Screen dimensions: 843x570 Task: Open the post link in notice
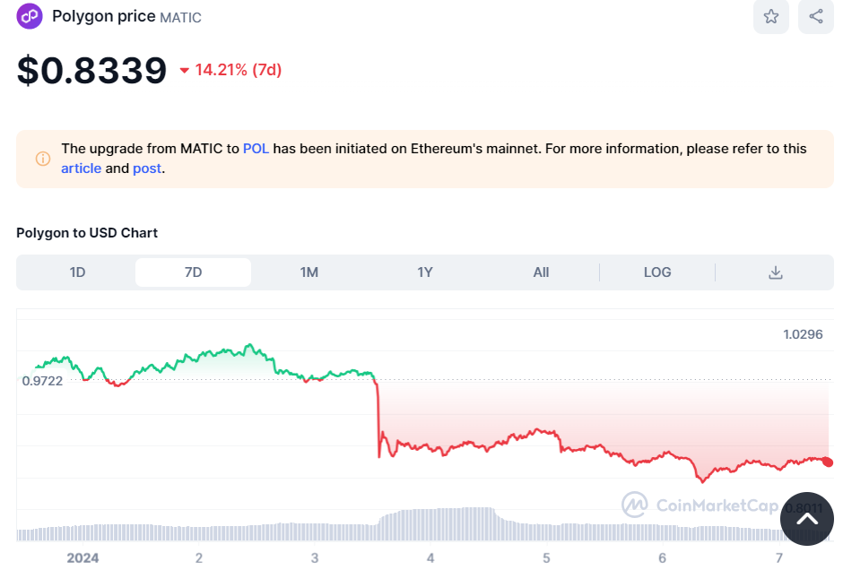tap(147, 168)
